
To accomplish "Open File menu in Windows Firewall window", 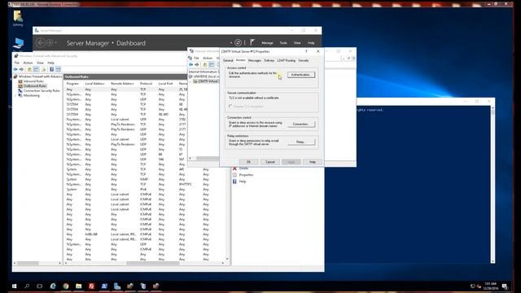I will coord(16,63).
